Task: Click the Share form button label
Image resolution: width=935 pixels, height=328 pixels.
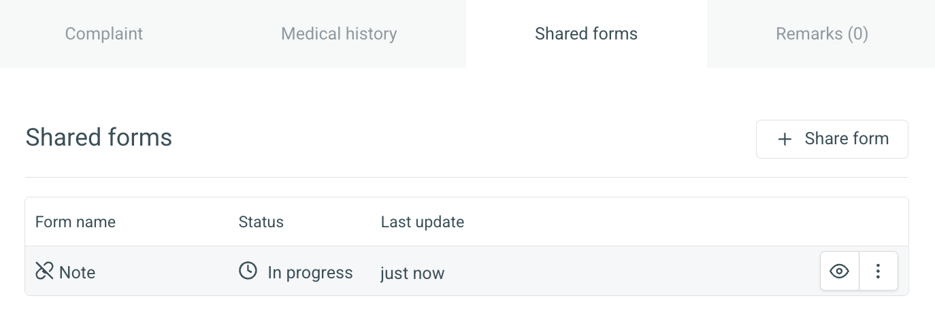Action: [x=847, y=139]
